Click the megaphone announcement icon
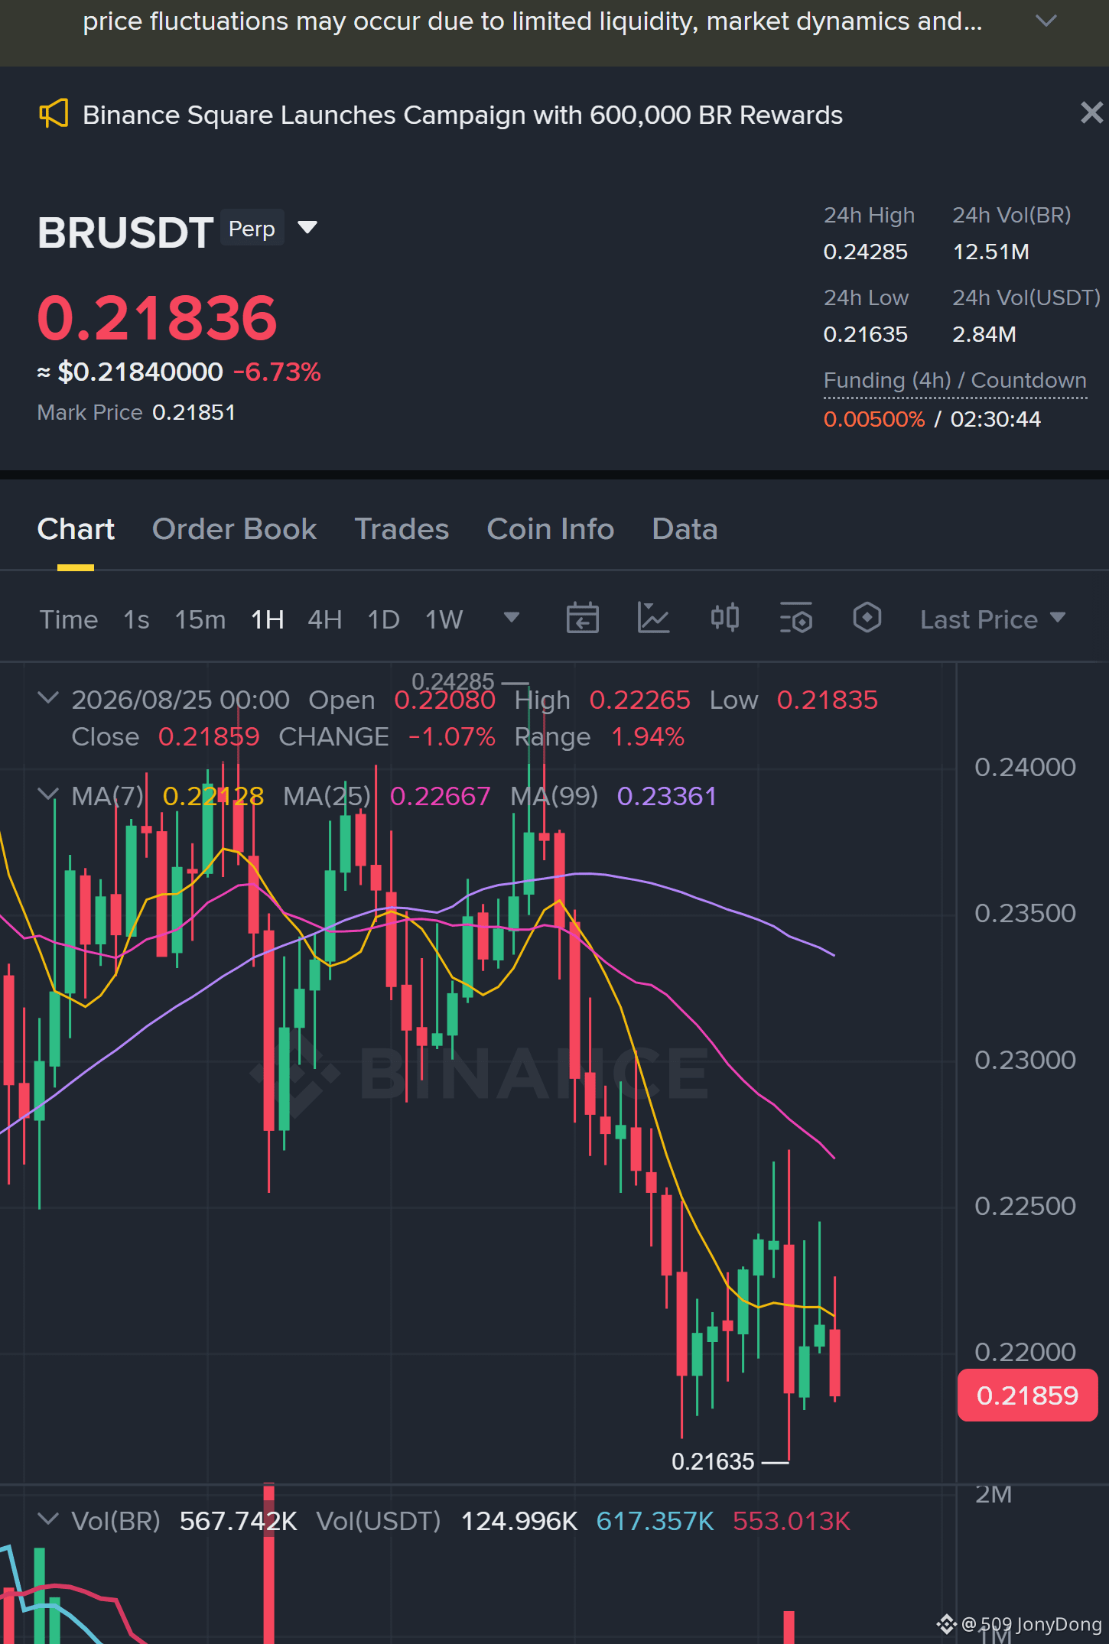 point(54,115)
